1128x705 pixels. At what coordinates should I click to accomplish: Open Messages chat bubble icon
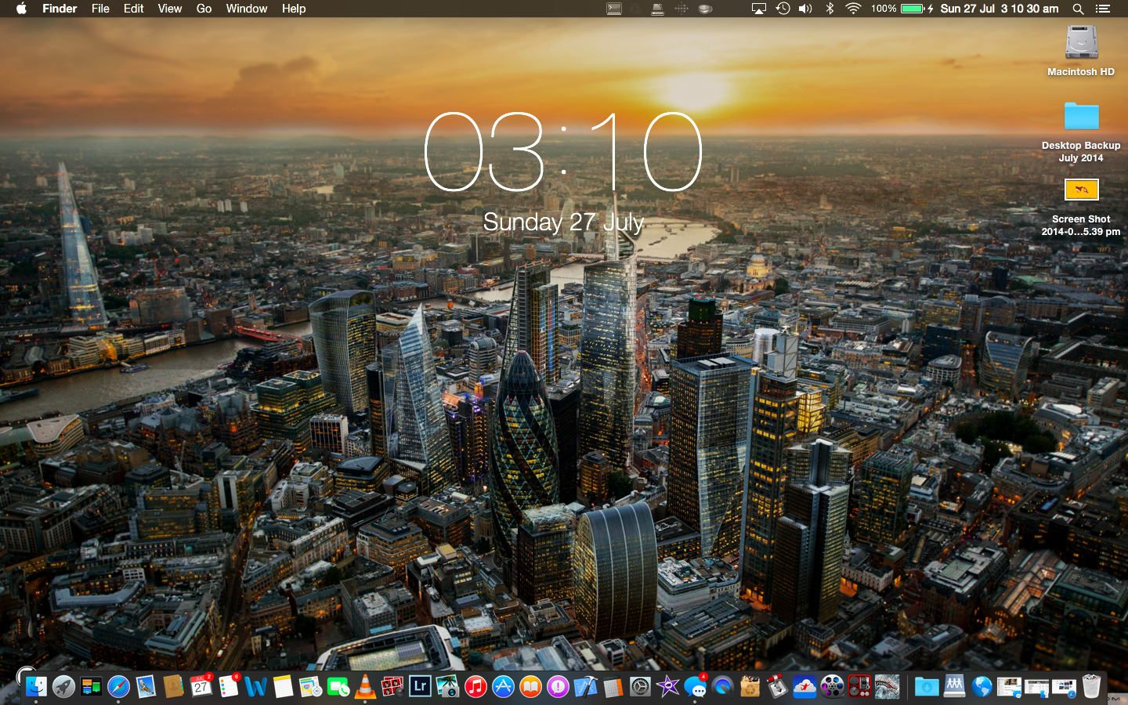coord(695,687)
